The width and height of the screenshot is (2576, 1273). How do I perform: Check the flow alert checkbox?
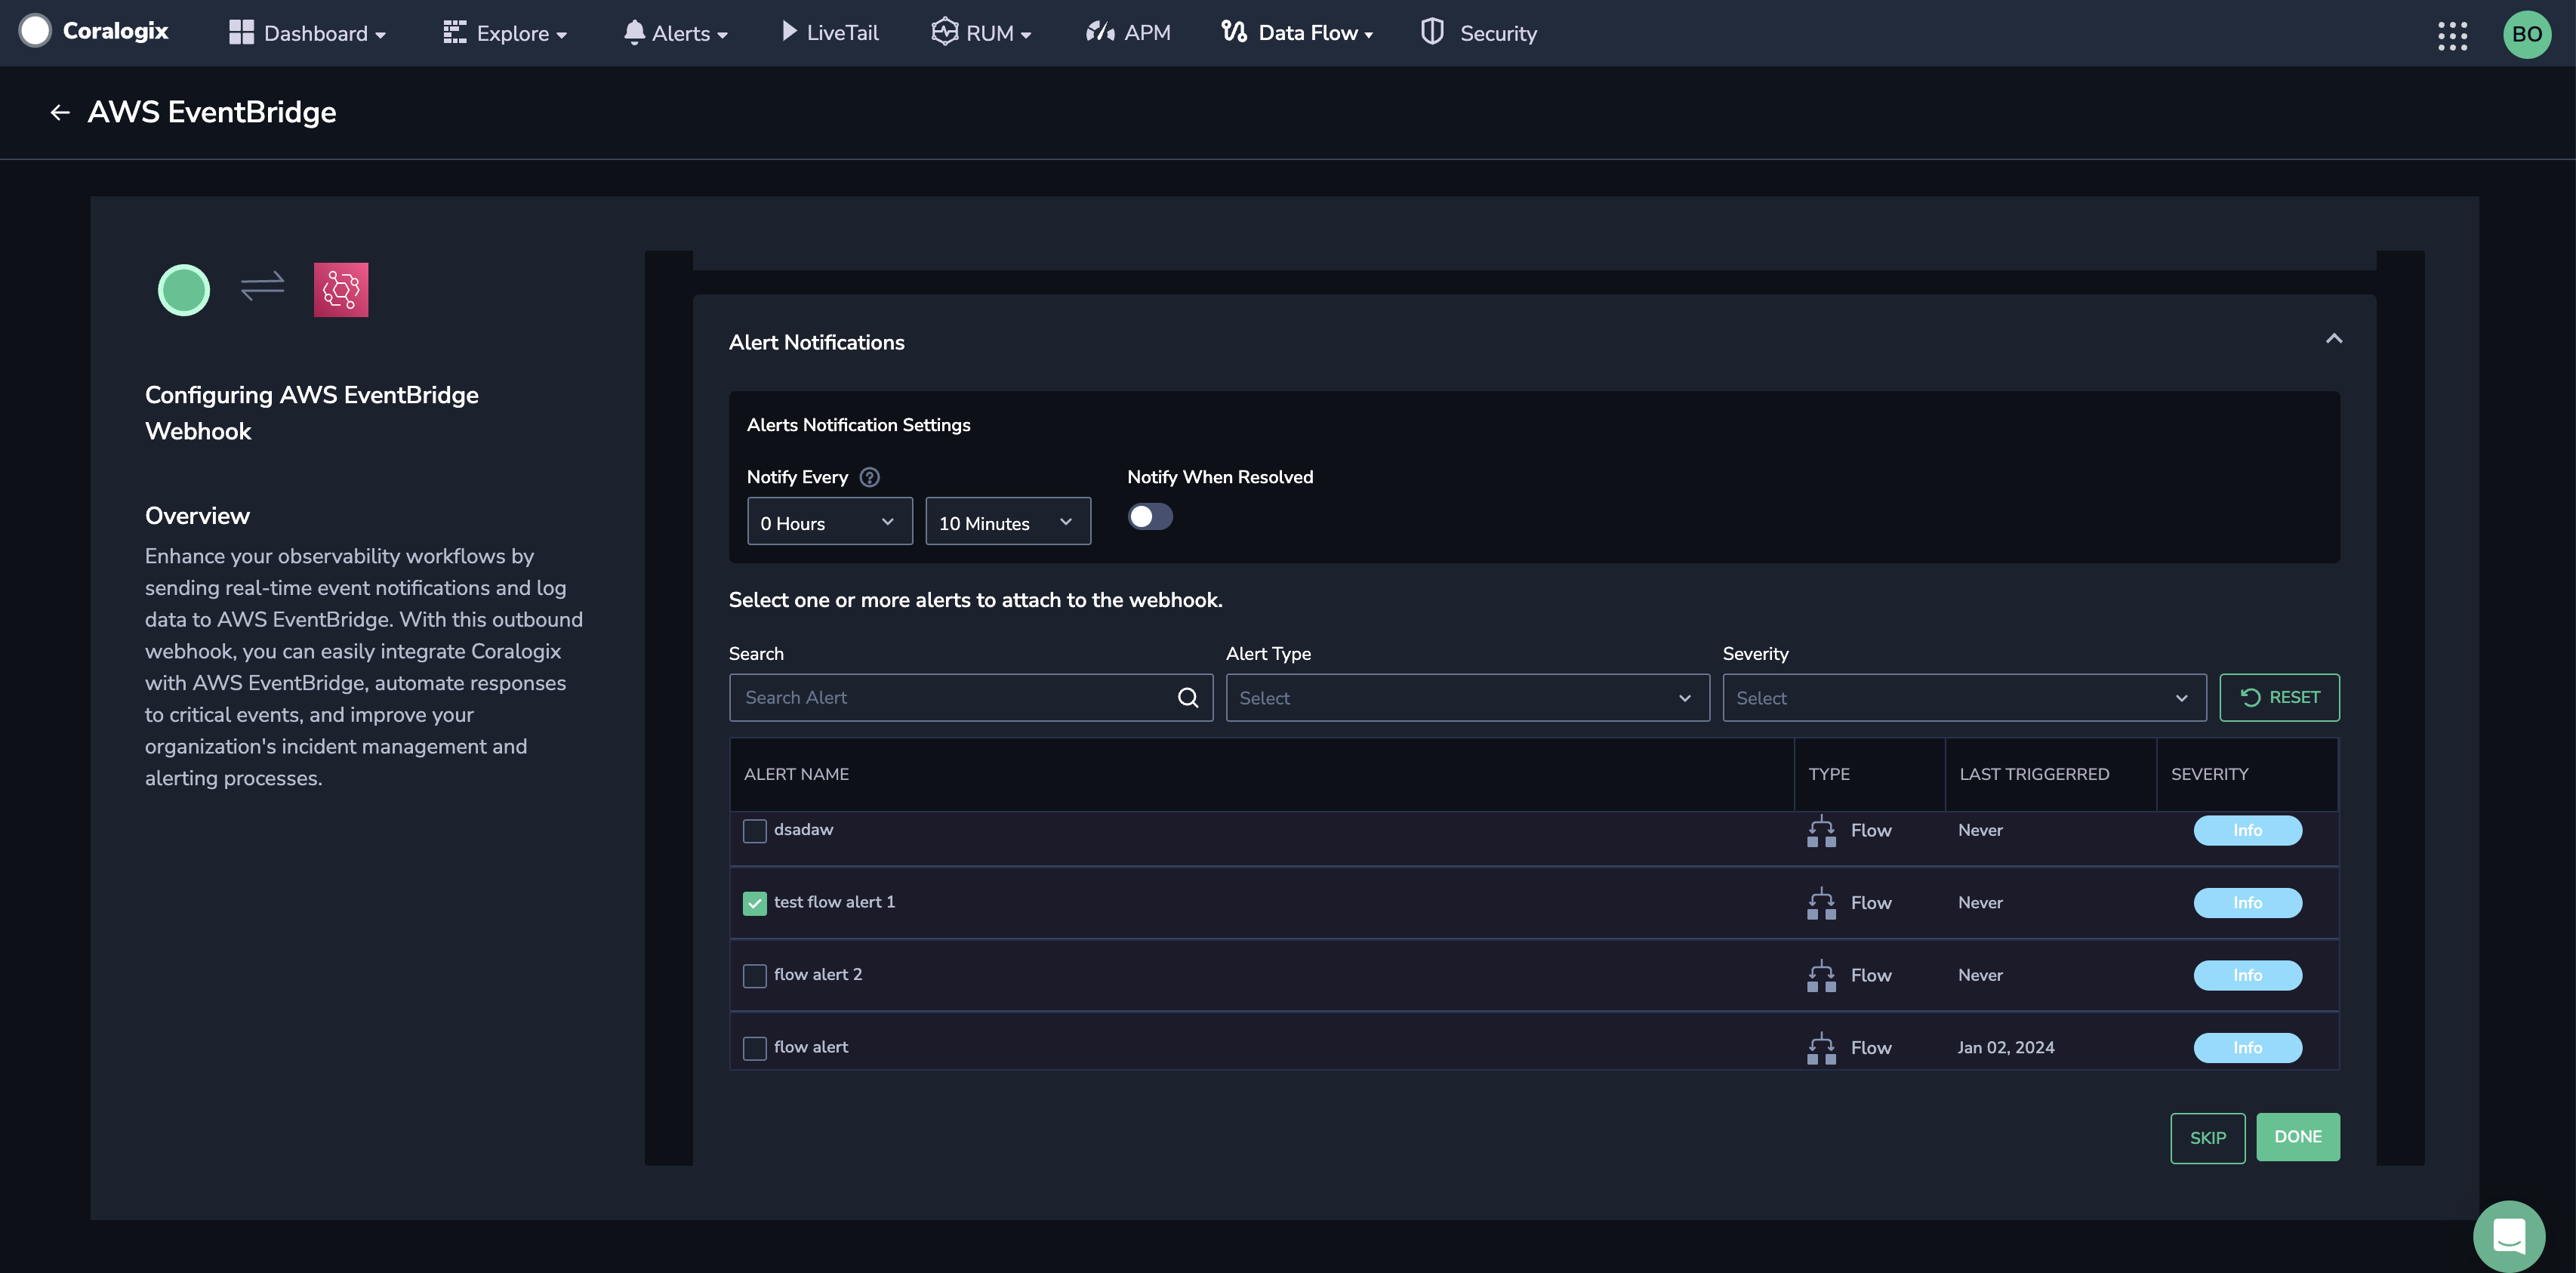point(755,1048)
